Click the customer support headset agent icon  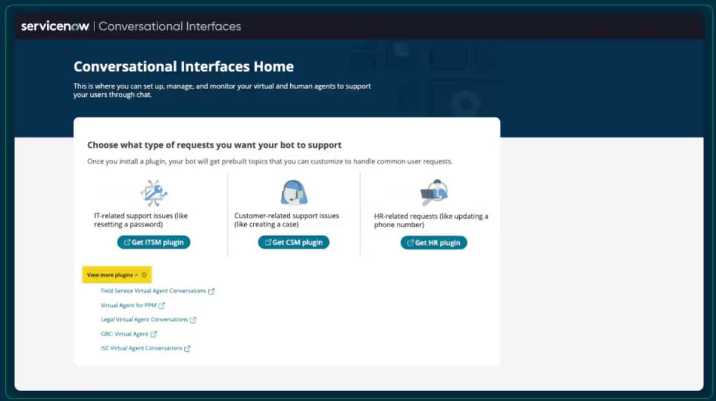294,192
